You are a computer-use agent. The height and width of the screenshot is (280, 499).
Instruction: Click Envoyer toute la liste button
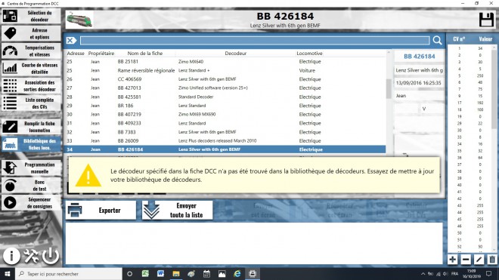177,210
